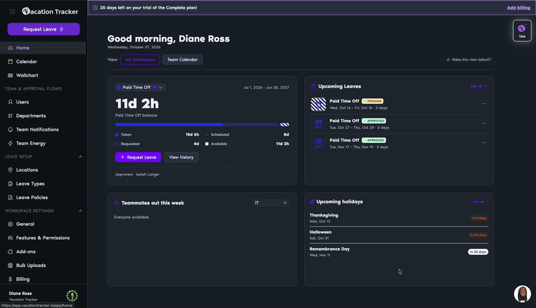This screenshot has width=536, height=308.
Task: Open Calendar page from sidebar
Action: (43, 61)
